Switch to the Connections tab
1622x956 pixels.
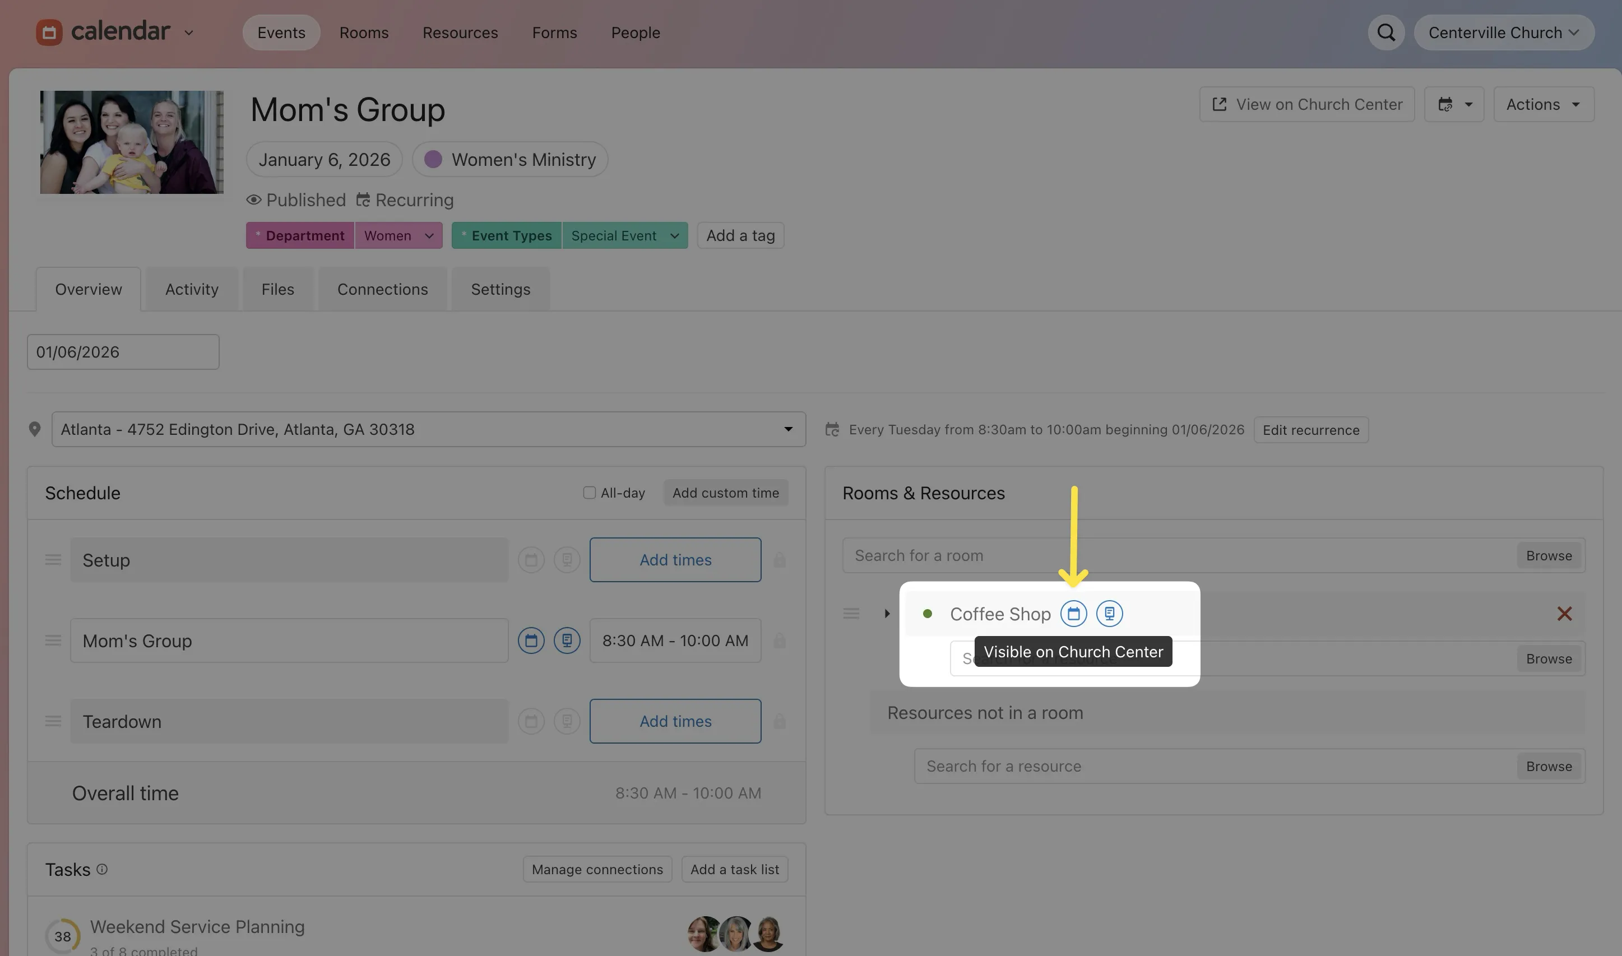[382, 289]
